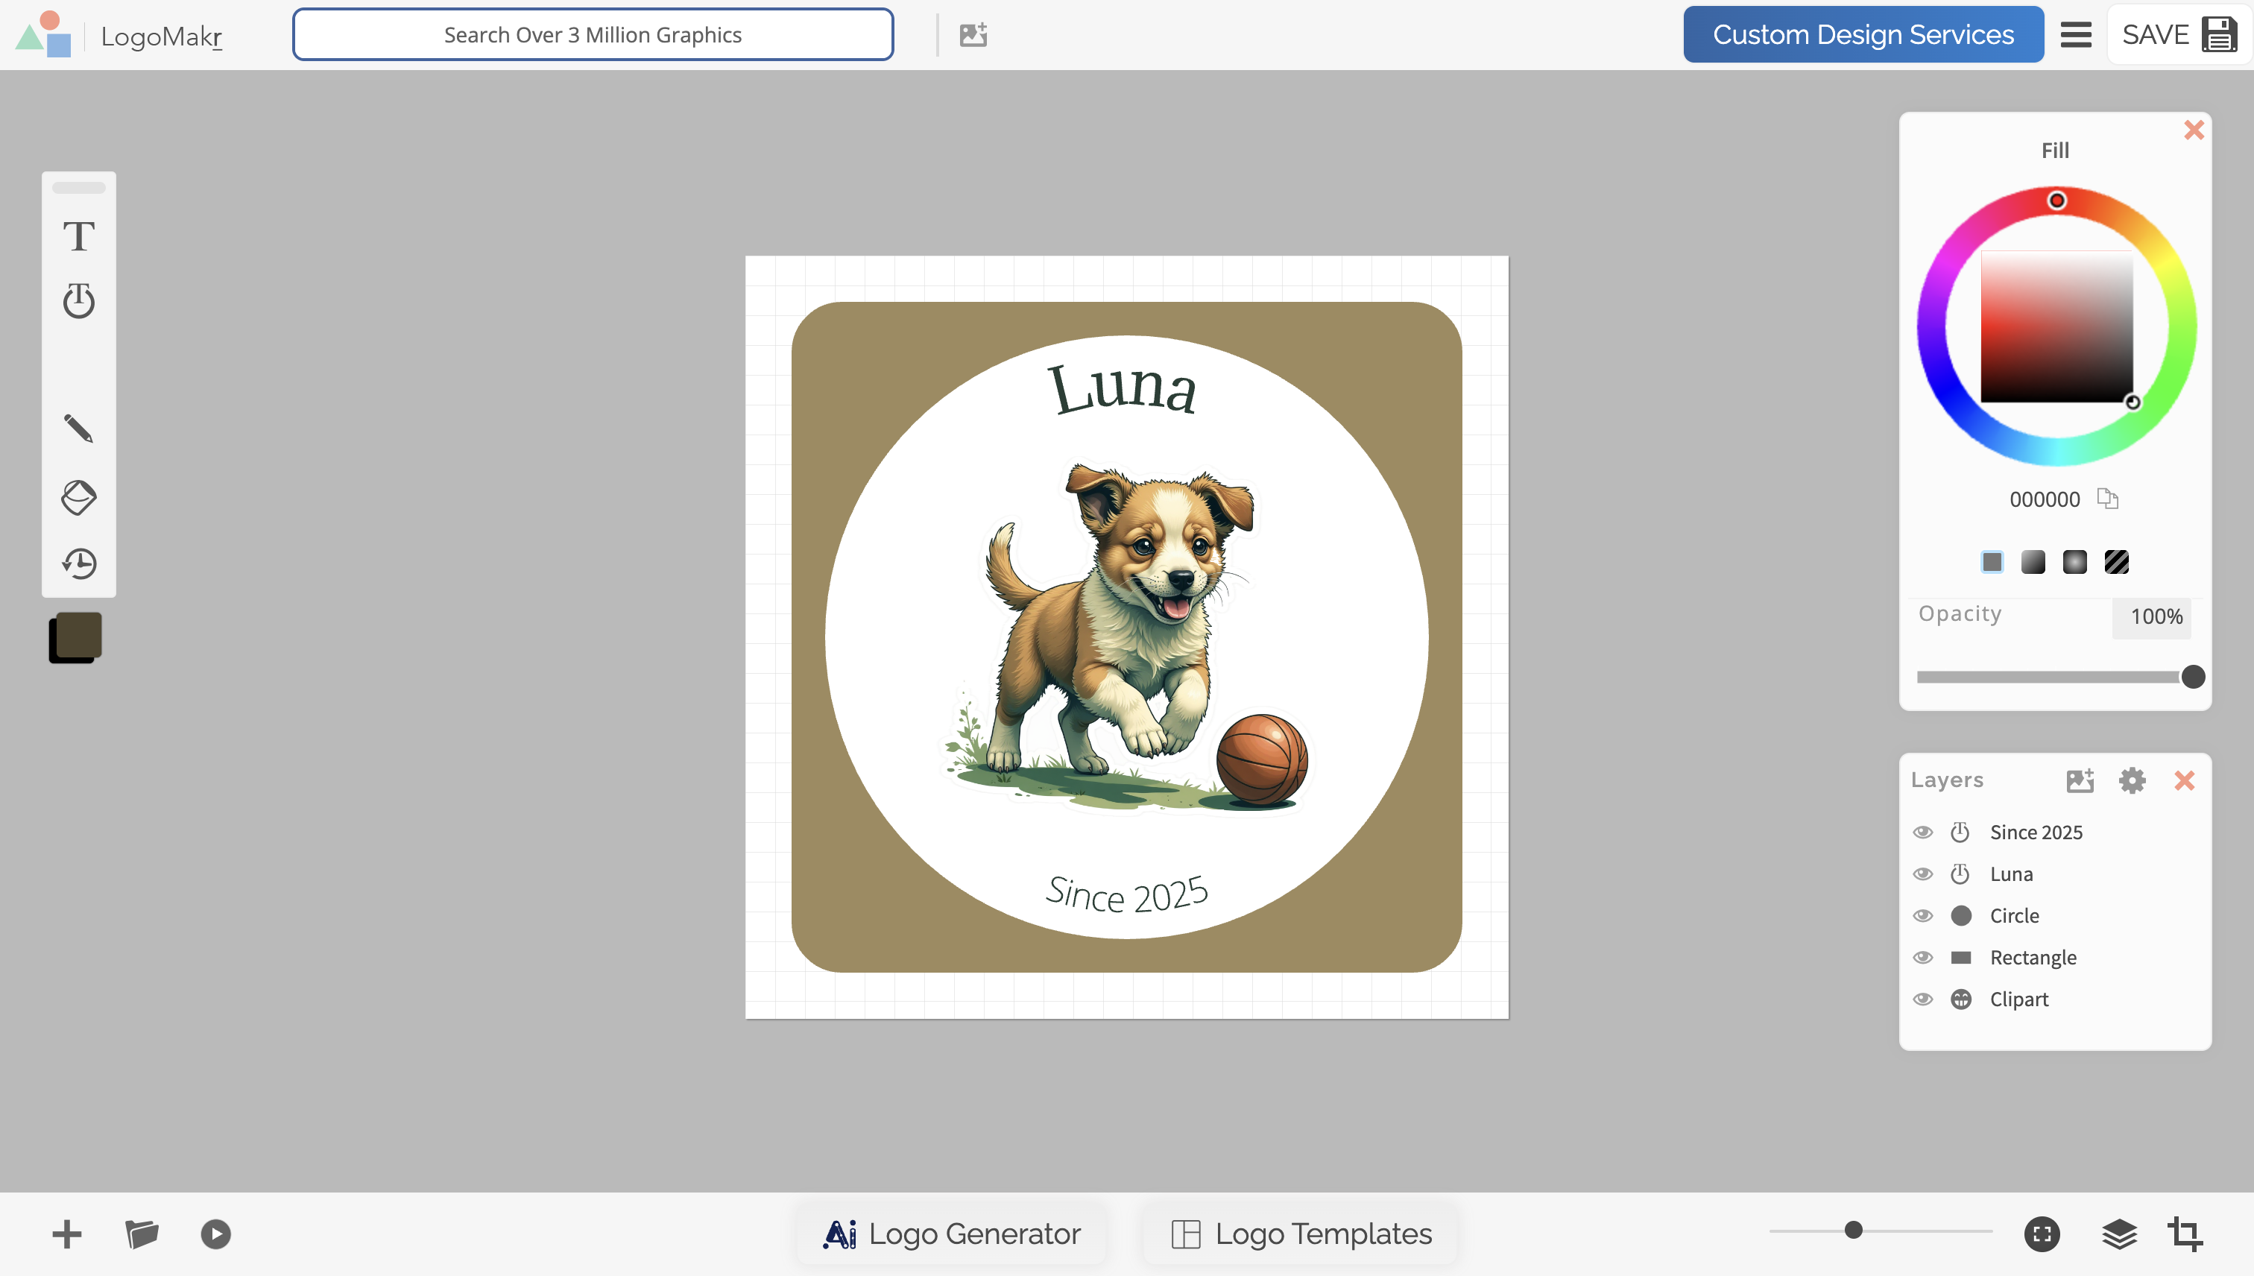2254x1276 pixels.
Task: Click the Luna text on canvas
Action: coord(1123,387)
